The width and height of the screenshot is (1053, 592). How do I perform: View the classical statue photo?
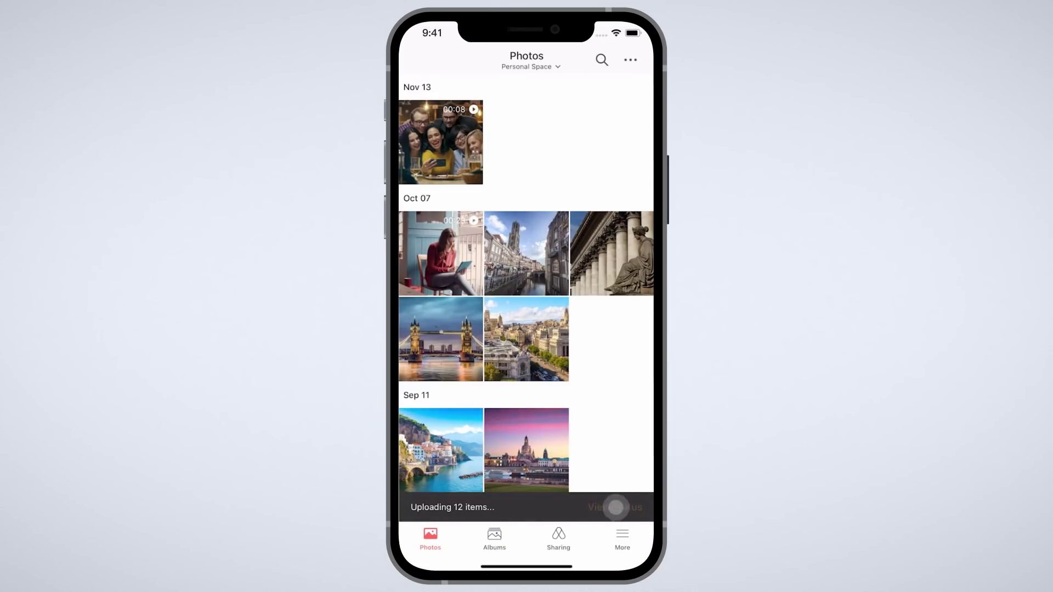(612, 254)
